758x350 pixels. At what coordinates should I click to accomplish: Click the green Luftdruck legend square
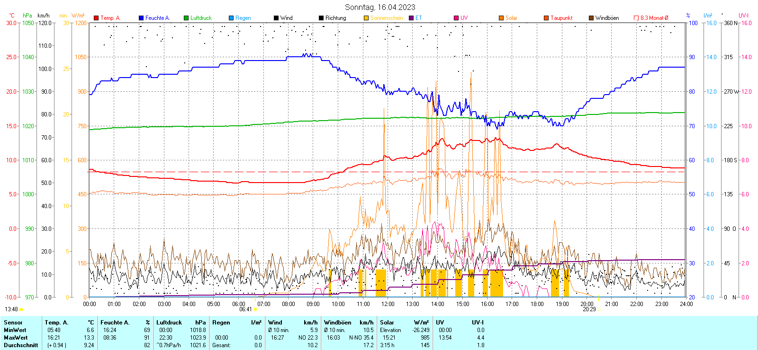(186, 18)
